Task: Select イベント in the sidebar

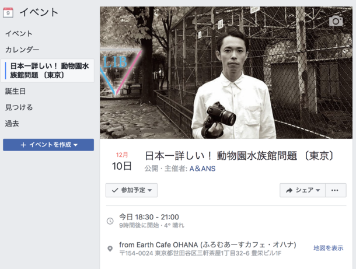Action: [x=19, y=34]
